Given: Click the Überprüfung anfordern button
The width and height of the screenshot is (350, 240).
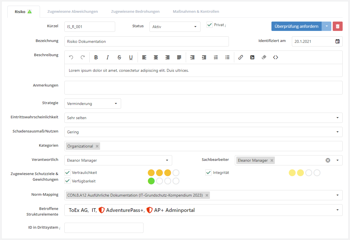Looking at the screenshot, I should coord(296,26).
